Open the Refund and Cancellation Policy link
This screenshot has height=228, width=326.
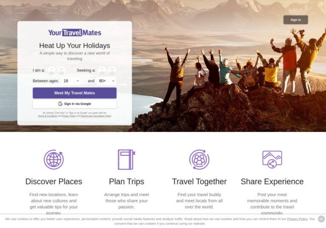point(96,116)
